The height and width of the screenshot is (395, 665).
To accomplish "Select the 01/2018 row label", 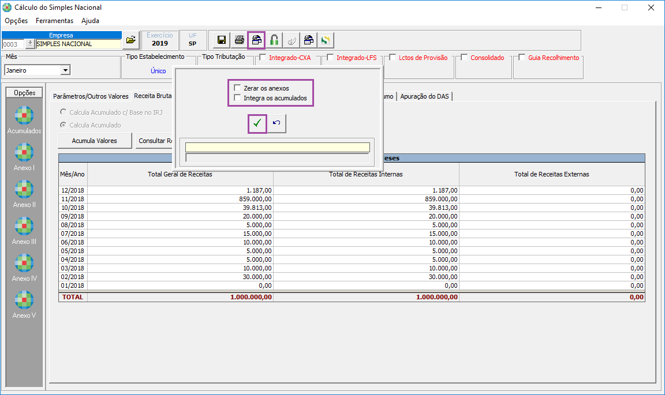I will 72,285.
